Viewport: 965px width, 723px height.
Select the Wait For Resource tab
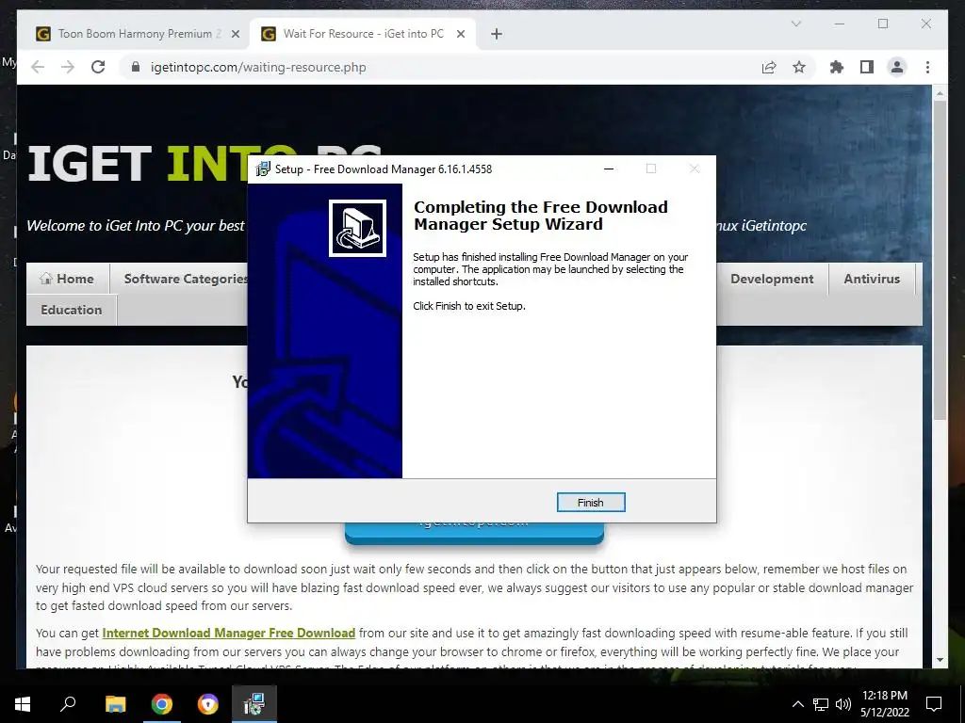coord(363,34)
